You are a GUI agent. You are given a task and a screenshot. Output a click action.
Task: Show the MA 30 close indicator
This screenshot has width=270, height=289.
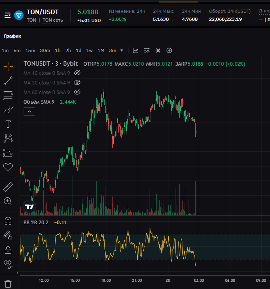(77, 82)
